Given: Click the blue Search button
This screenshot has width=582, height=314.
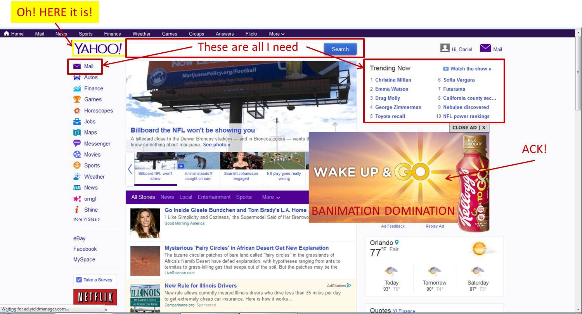Looking at the screenshot, I should tap(340, 49).
